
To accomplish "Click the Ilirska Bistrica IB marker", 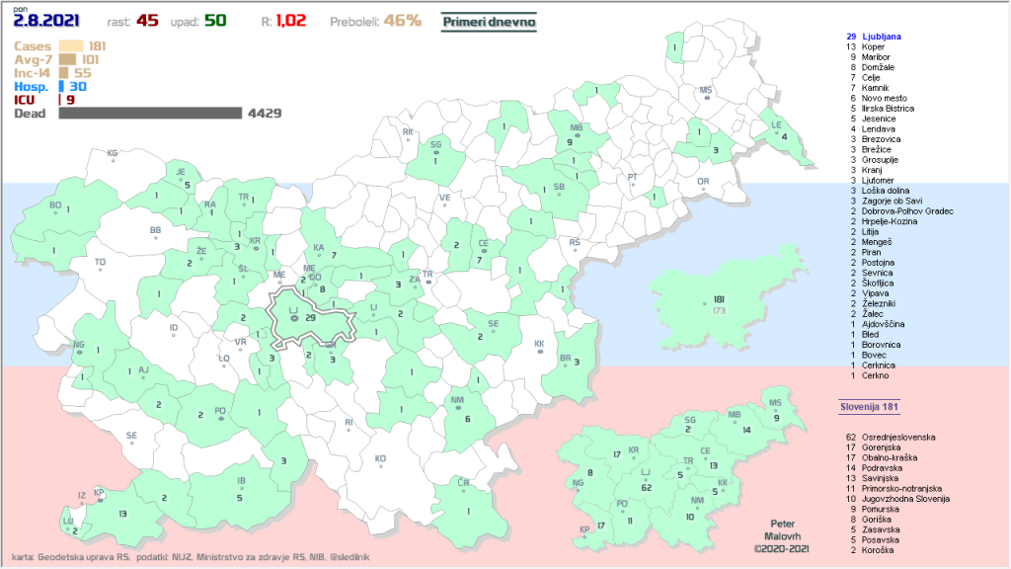I will [x=240, y=484].
